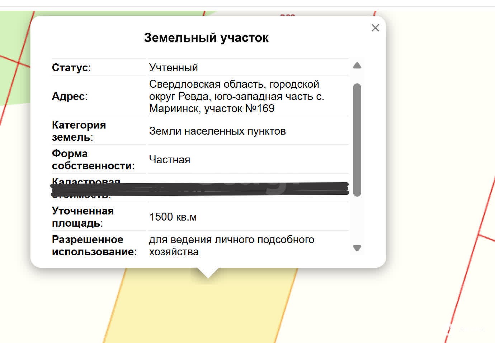Click the Адрес field label

(70, 96)
